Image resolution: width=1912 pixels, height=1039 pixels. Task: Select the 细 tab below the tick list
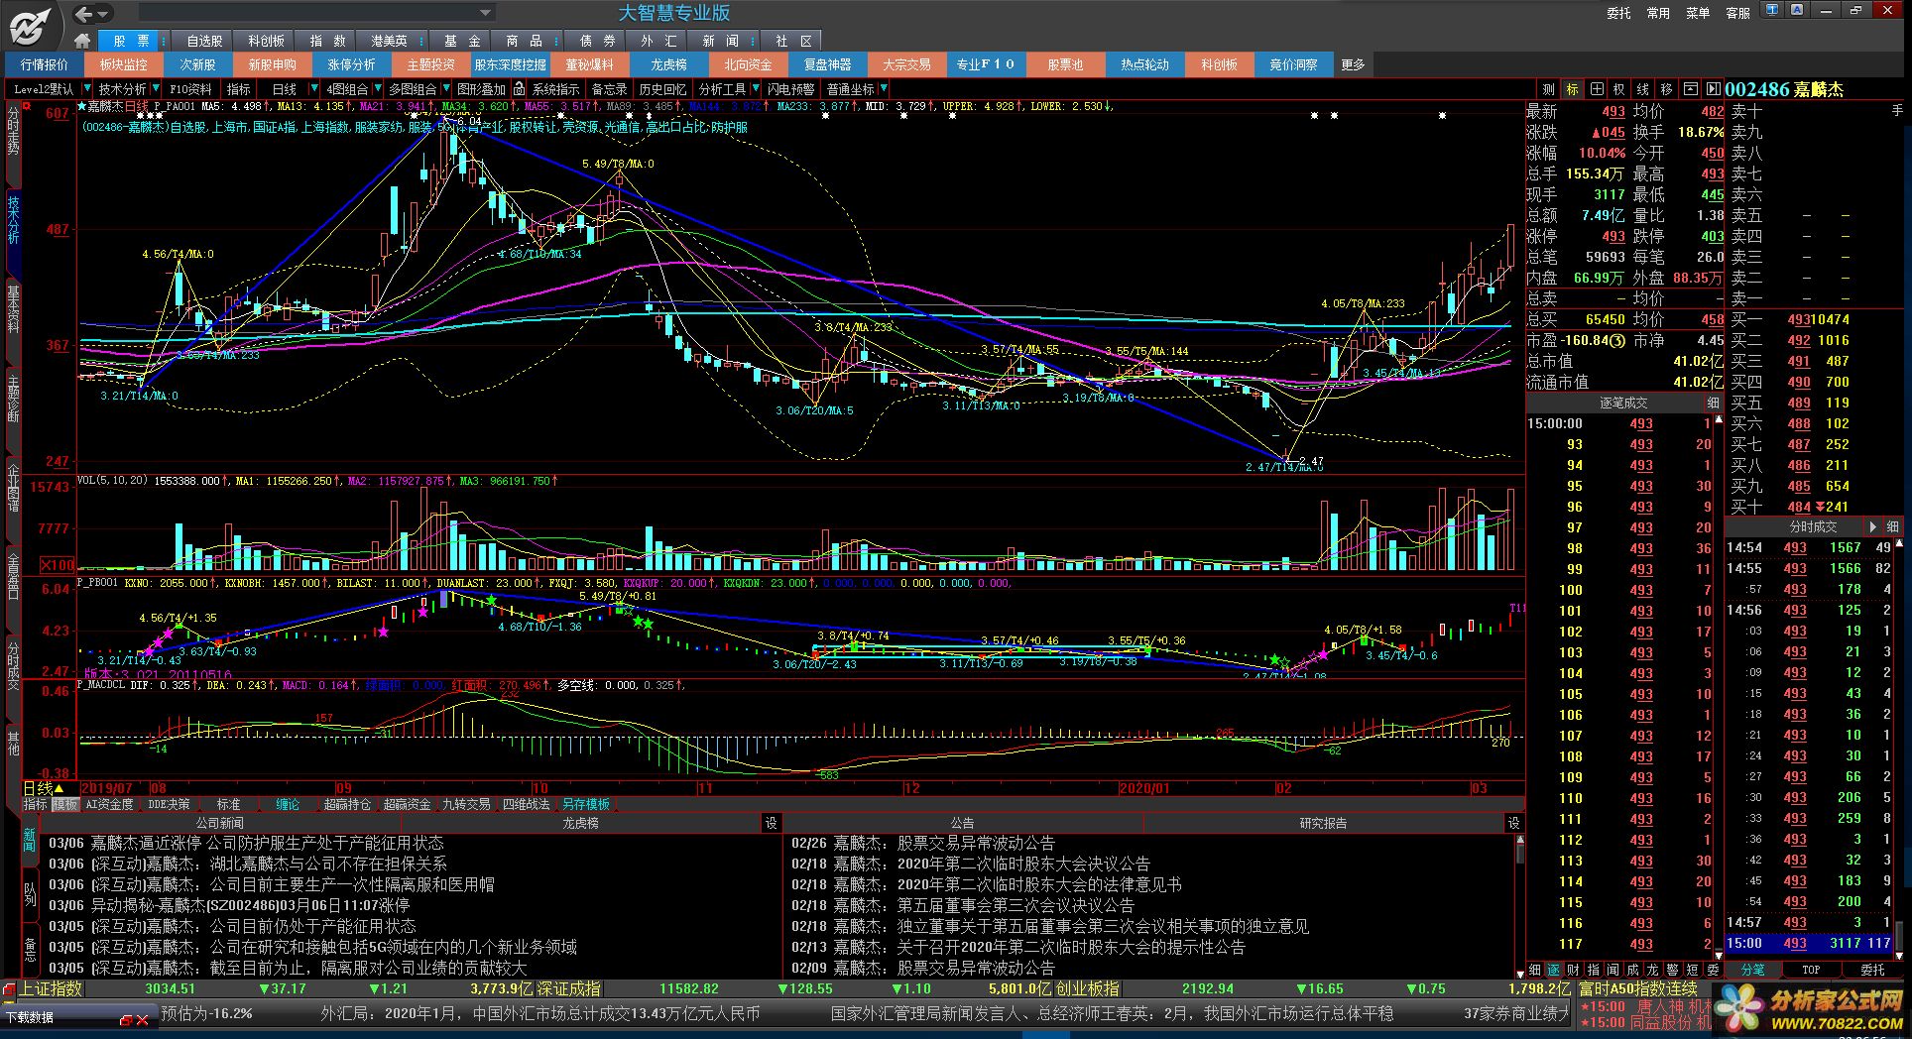pyautogui.click(x=1535, y=970)
